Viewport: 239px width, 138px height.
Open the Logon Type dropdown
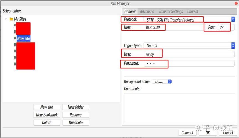click(233, 46)
